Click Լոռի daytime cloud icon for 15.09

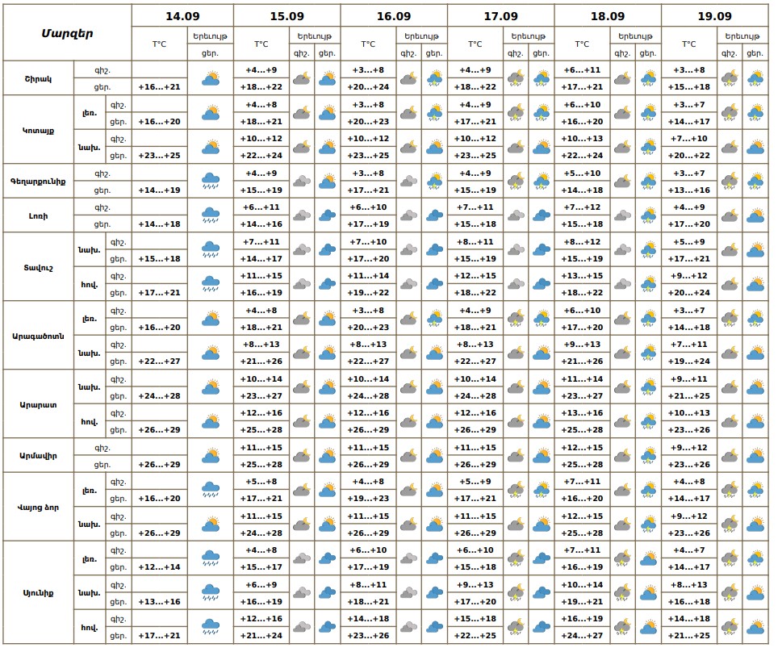327,215
